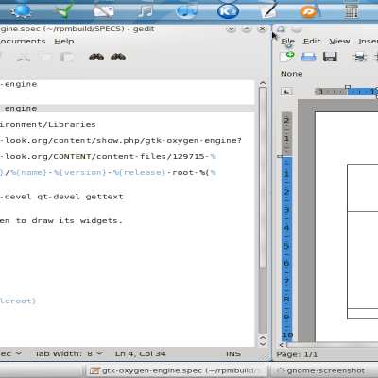Open the Insert menu in office window
This screenshot has width=378, height=378.
pyautogui.click(x=368, y=42)
